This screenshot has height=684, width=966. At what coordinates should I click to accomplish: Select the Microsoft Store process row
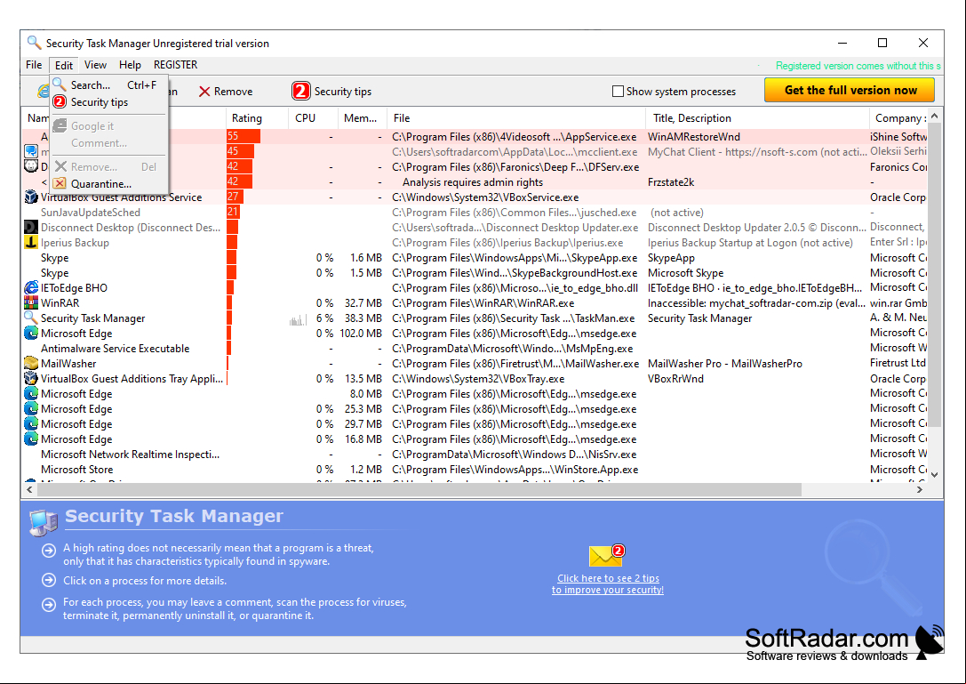click(475, 470)
